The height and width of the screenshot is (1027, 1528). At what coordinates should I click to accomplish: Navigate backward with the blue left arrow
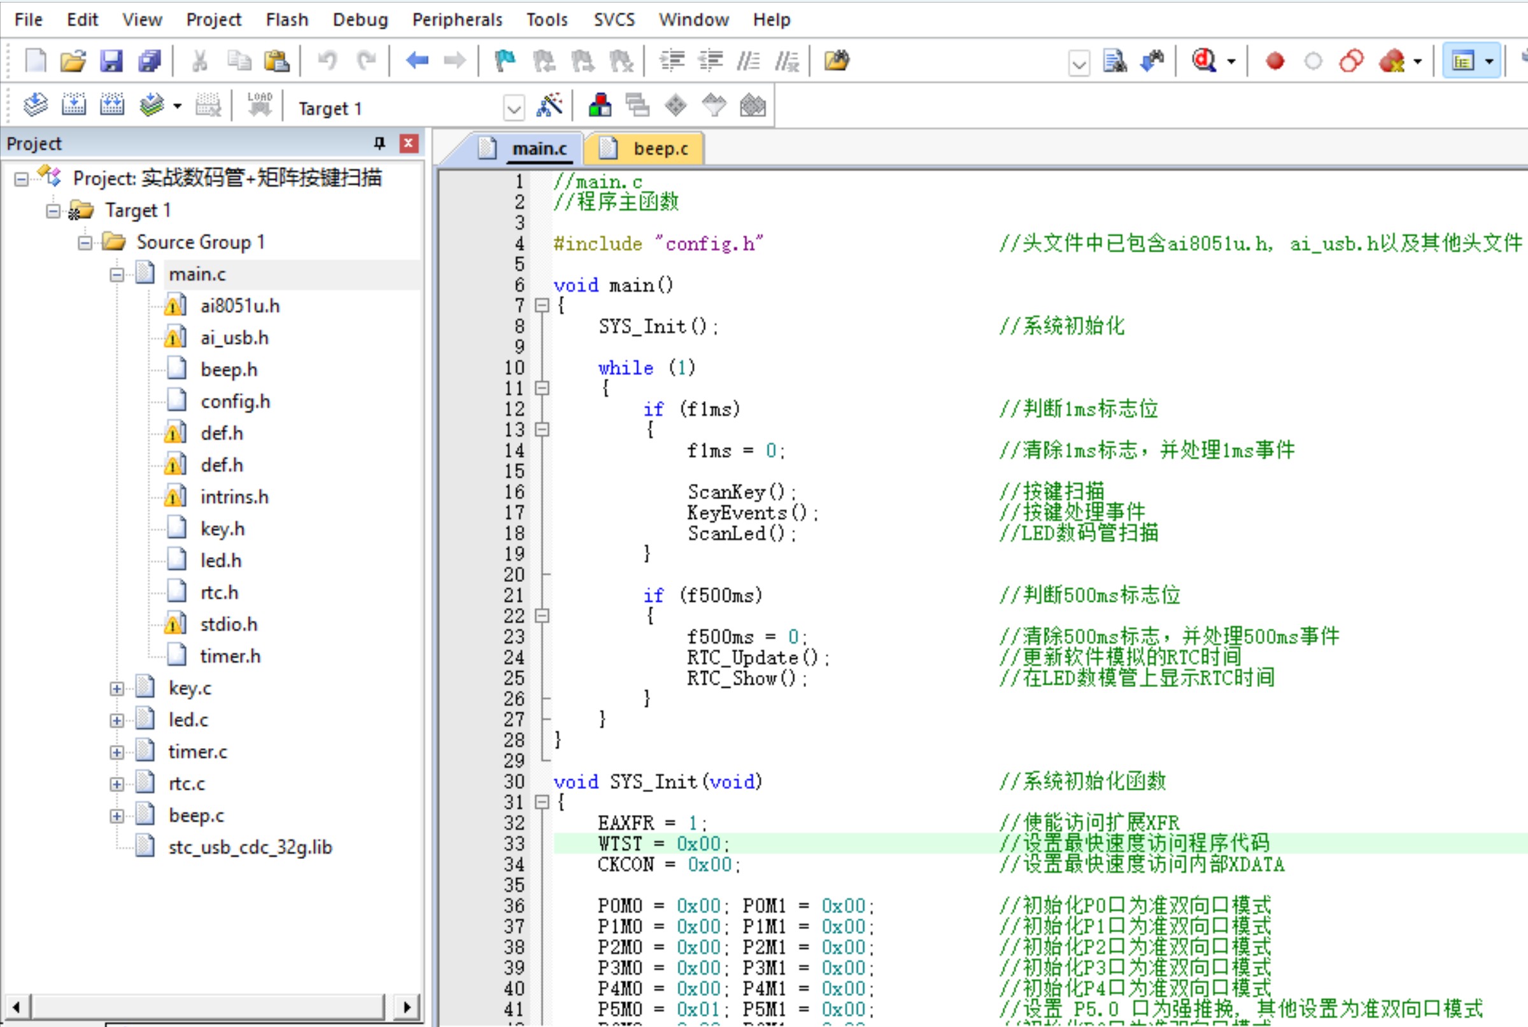(416, 61)
